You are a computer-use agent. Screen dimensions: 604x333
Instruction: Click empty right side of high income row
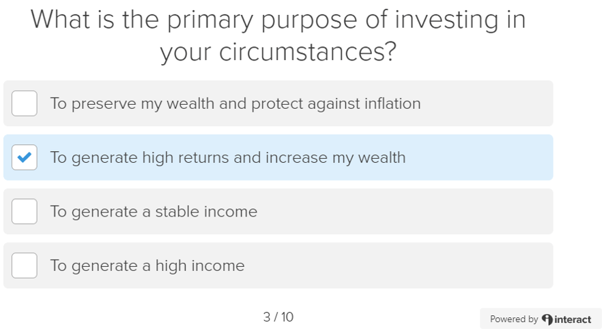tap(423, 265)
